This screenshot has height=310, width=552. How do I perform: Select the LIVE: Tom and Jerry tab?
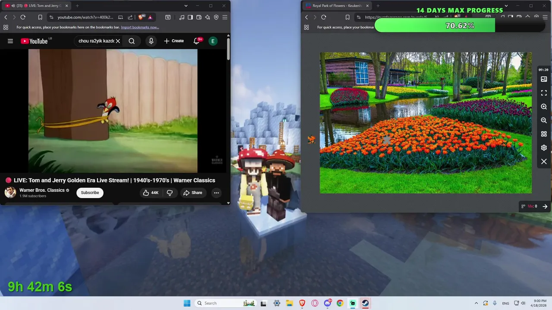click(x=37, y=6)
